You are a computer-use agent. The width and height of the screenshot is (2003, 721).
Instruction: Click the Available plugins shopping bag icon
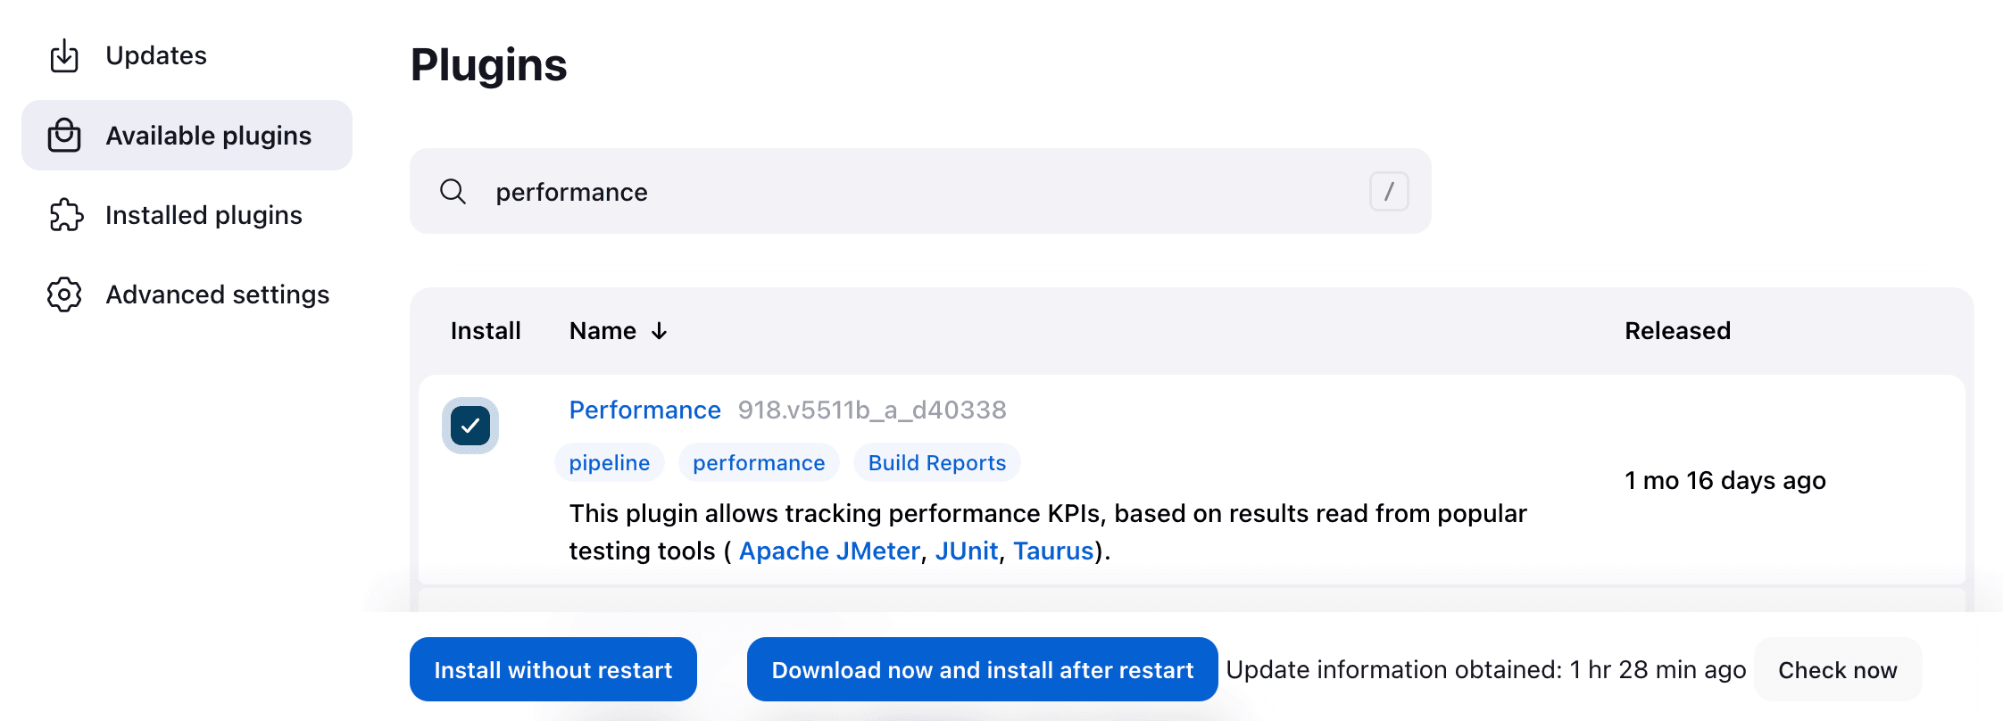coord(64,136)
